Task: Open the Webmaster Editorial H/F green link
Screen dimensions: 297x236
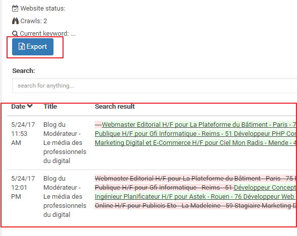Action: pos(199,125)
